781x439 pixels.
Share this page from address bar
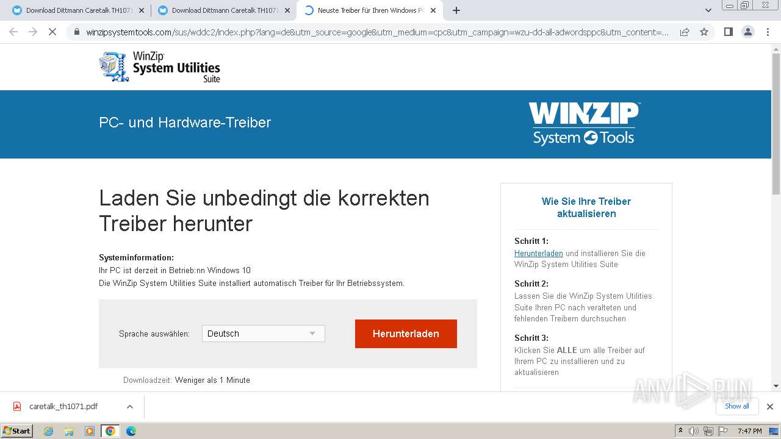[685, 32]
